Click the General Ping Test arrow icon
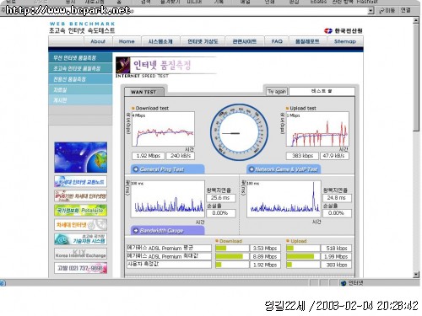422x316 pixels. [x=136, y=169]
